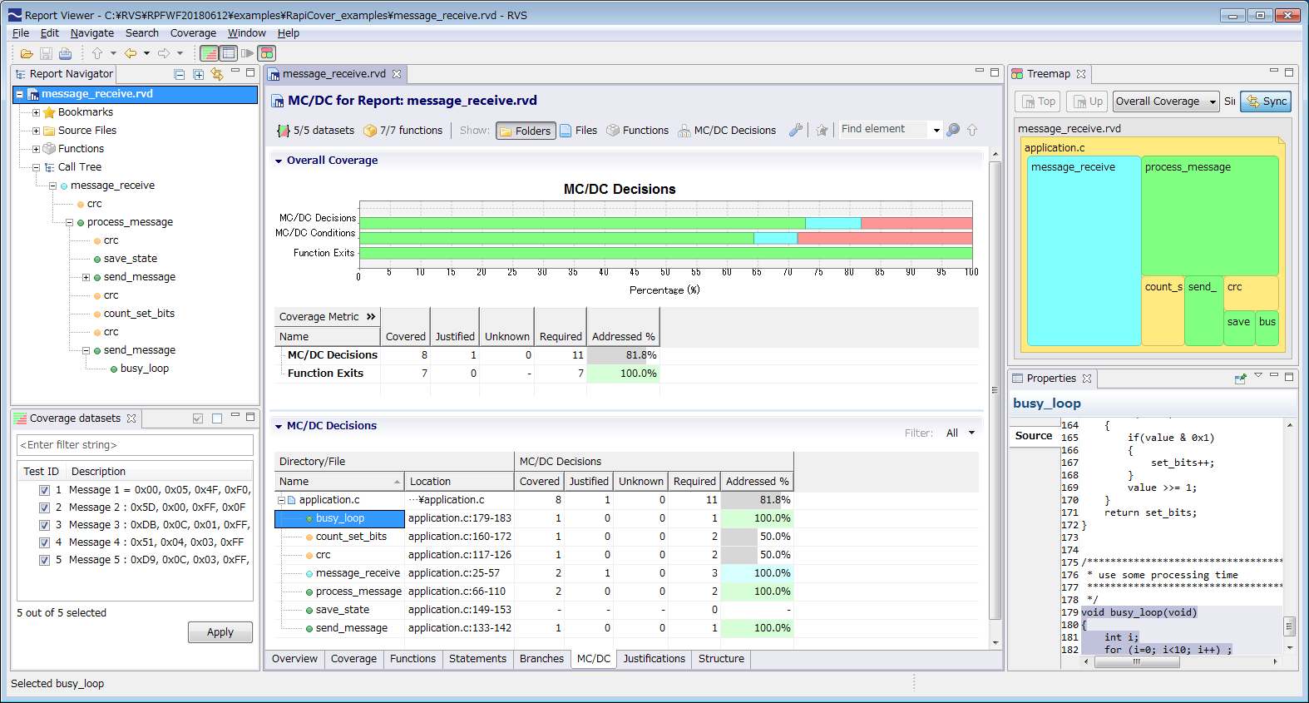Click the Up button in Treemap
The height and width of the screenshot is (703, 1309).
click(1088, 101)
